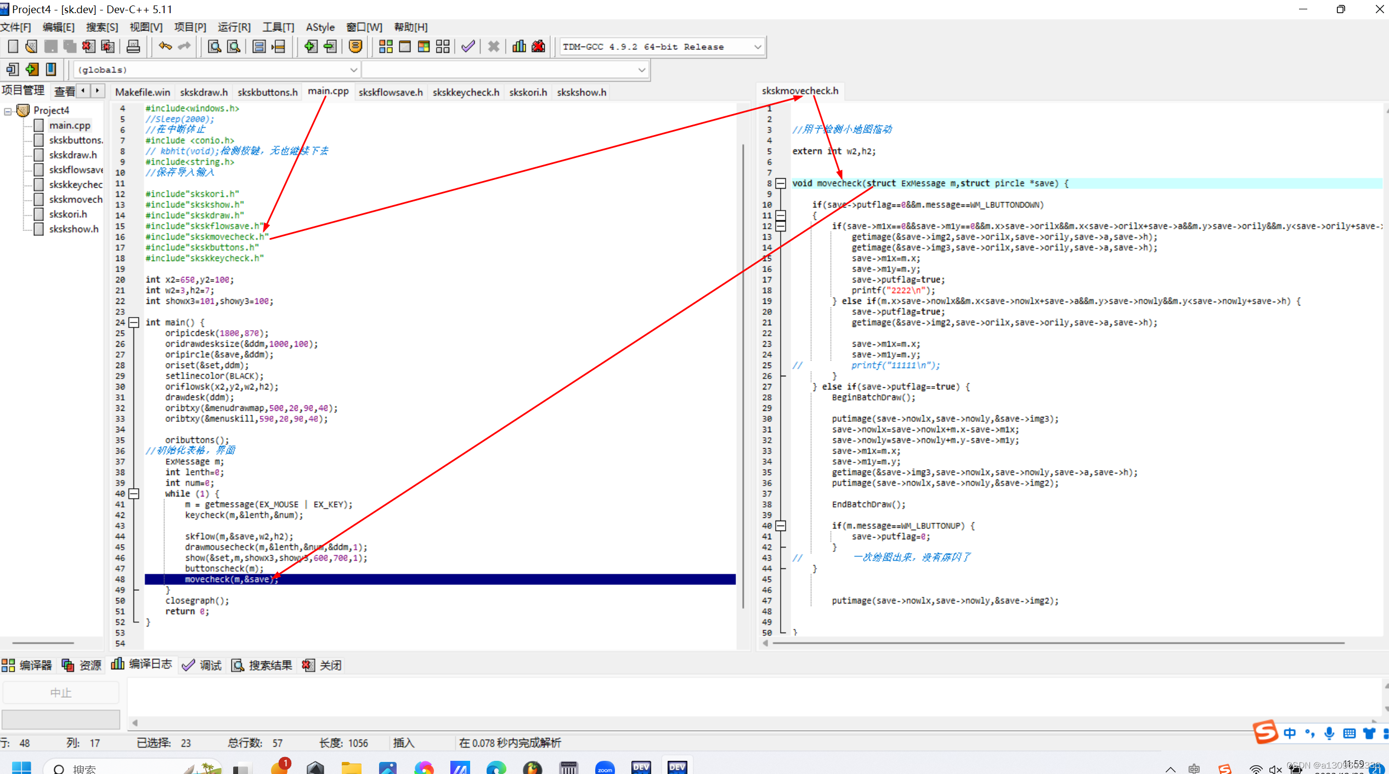
Task: Click the Replace toolbar icon
Action: click(234, 47)
